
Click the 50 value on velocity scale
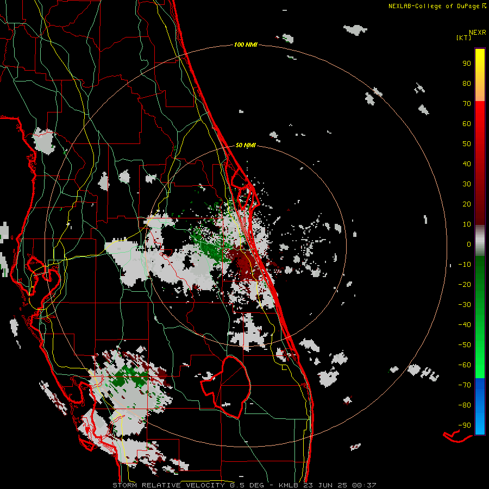point(467,144)
